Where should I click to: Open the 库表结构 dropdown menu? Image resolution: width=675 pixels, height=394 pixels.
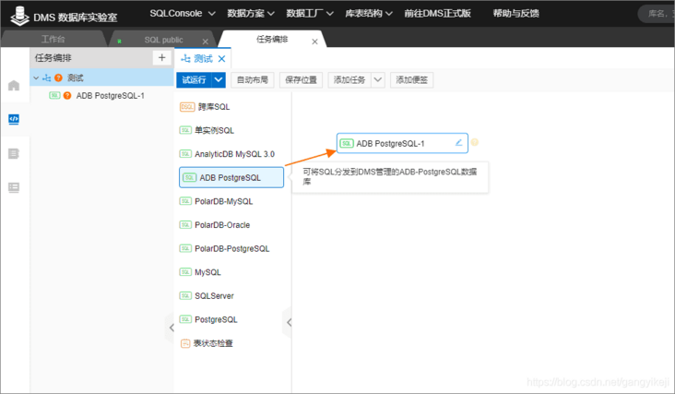click(369, 13)
